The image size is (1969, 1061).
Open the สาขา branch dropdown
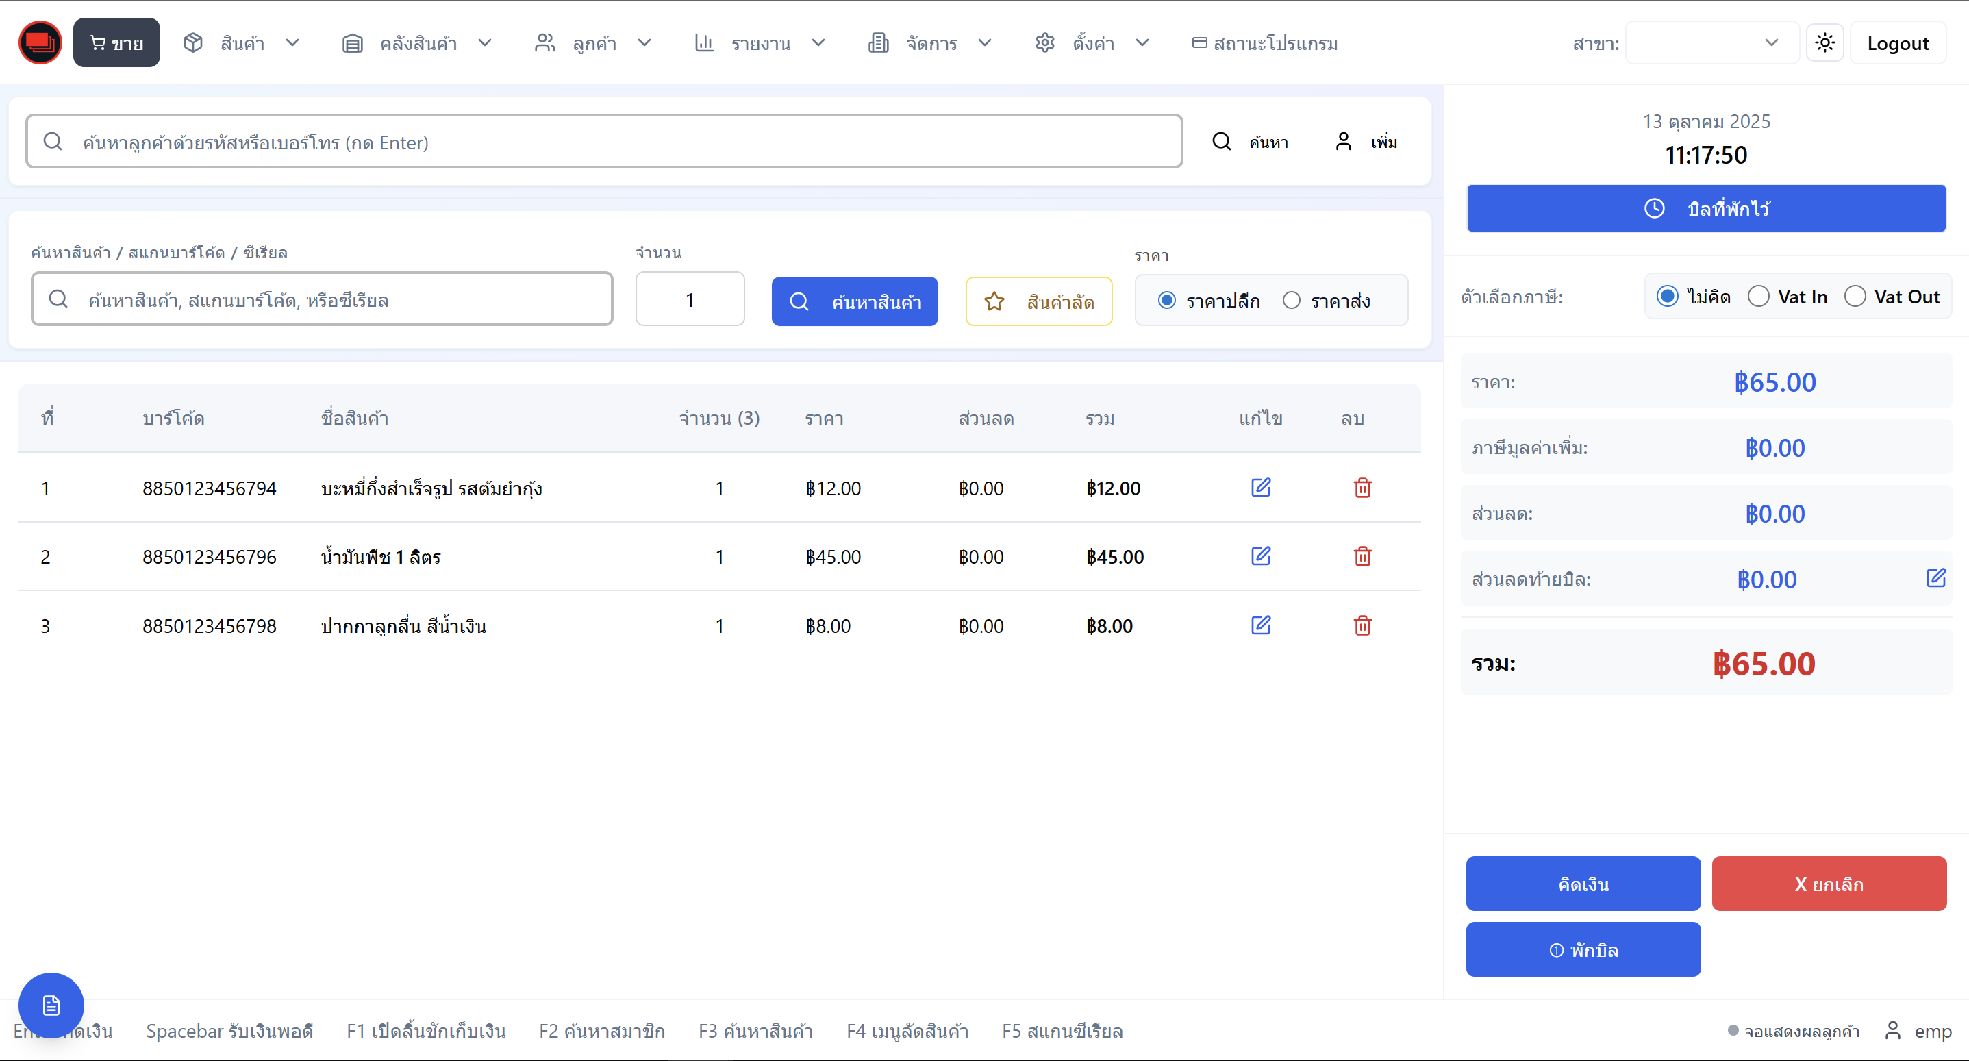(1711, 42)
